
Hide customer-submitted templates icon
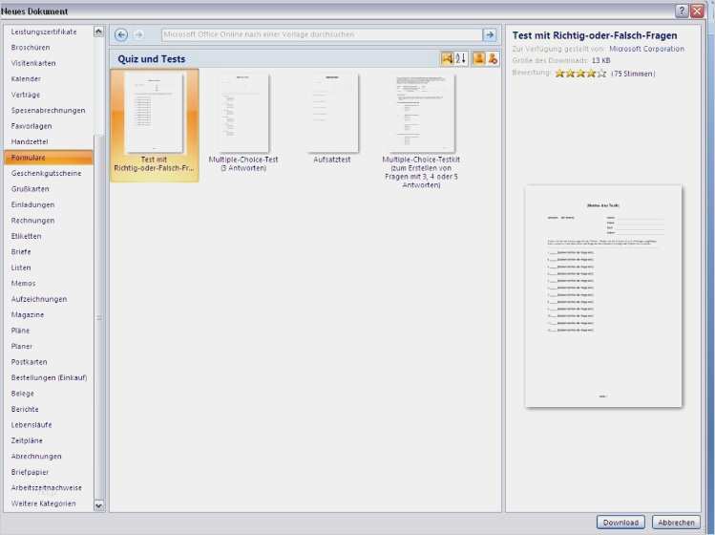click(493, 59)
